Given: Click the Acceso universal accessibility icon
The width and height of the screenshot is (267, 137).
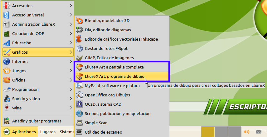Looking at the screenshot, I should point(7,15).
